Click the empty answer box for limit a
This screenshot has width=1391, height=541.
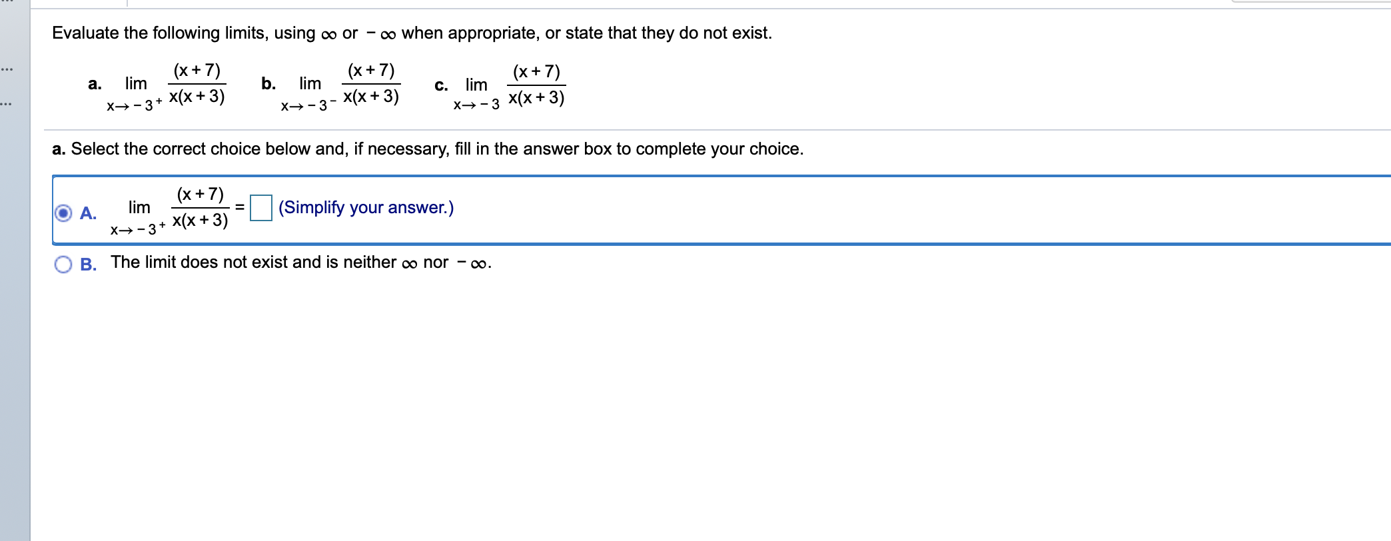260,208
